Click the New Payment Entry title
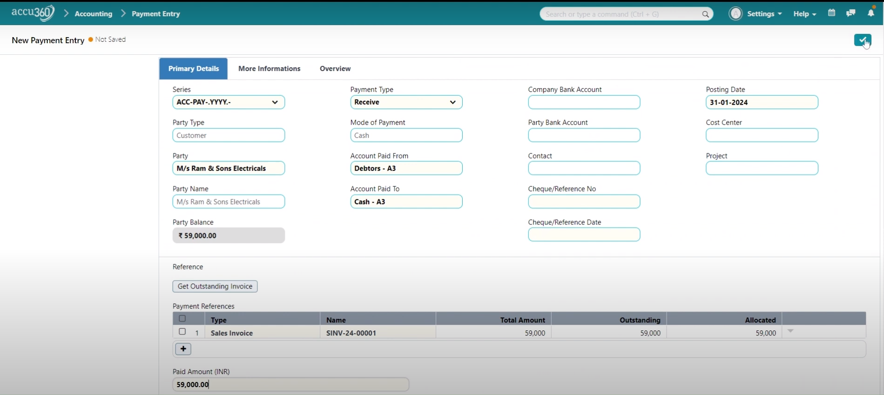Image resolution: width=884 pixels, height=395 pixels. tap(48, 40)
